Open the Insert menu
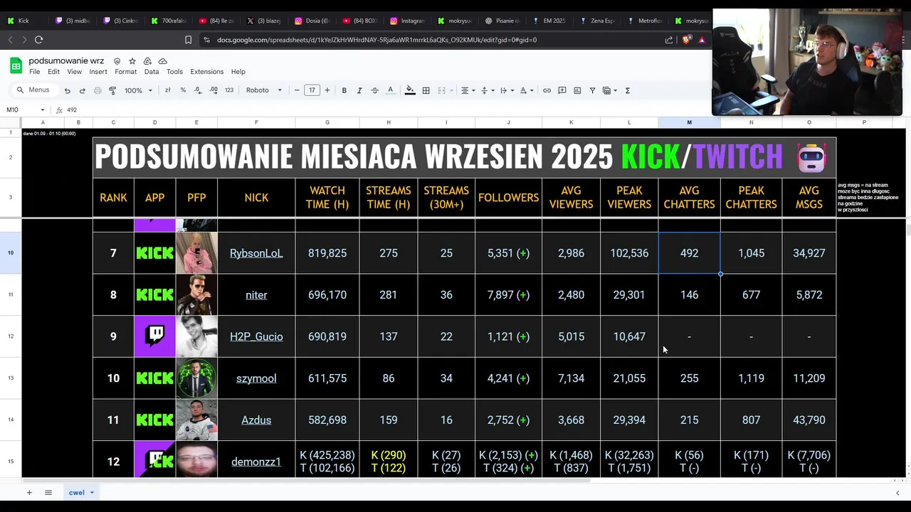Image resolution: width=911 pixels, height=512 pixels. pos(98,72)
